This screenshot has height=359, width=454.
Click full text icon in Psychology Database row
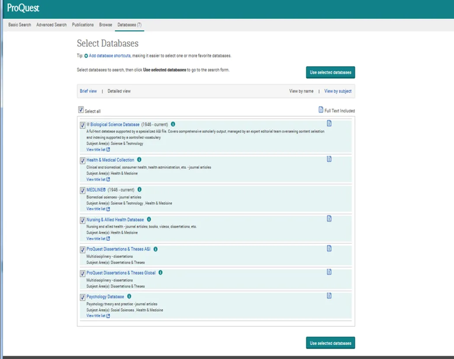coord(329,295)
